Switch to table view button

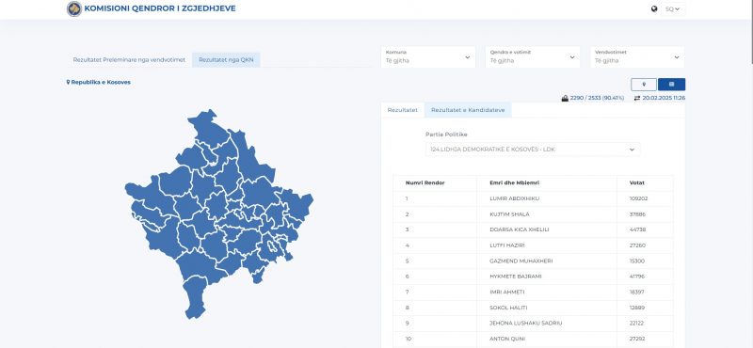point(671,85)
